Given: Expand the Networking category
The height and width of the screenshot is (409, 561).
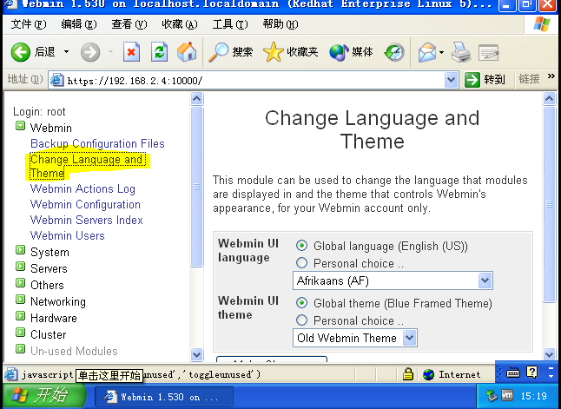Looking at the screenshot, I should click(x=20, y=299).
